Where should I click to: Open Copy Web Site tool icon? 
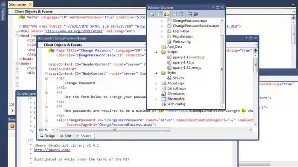coord(190,14)
